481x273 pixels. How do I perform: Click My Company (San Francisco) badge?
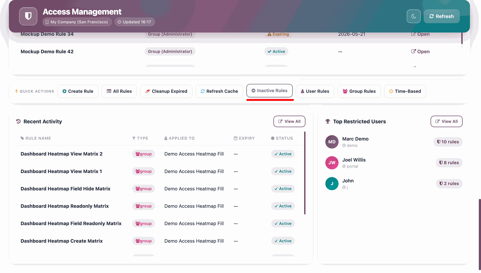point(77,22)
